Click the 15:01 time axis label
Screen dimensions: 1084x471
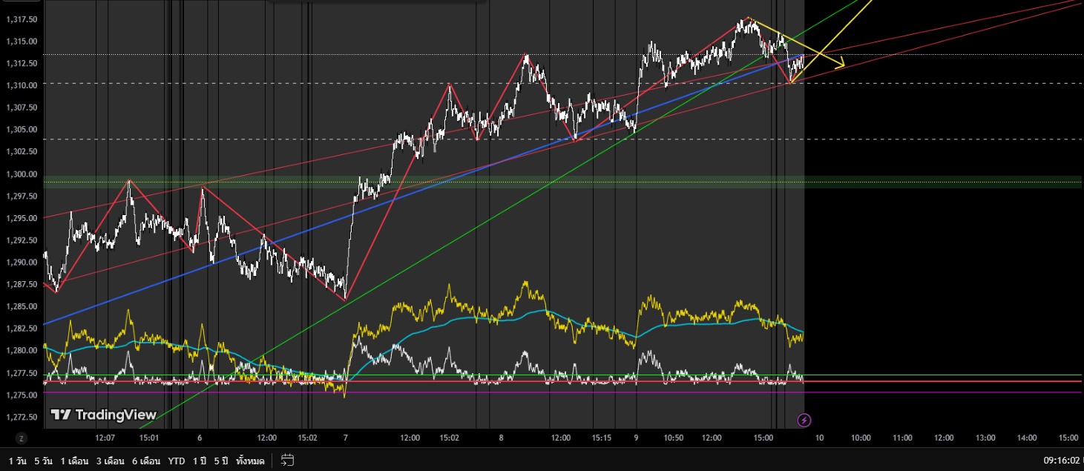point(149,438)
